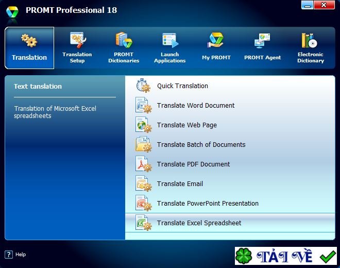The image size is (340, 268).
Task: Choose Translate PDF Document
Action: coord(193,164)
